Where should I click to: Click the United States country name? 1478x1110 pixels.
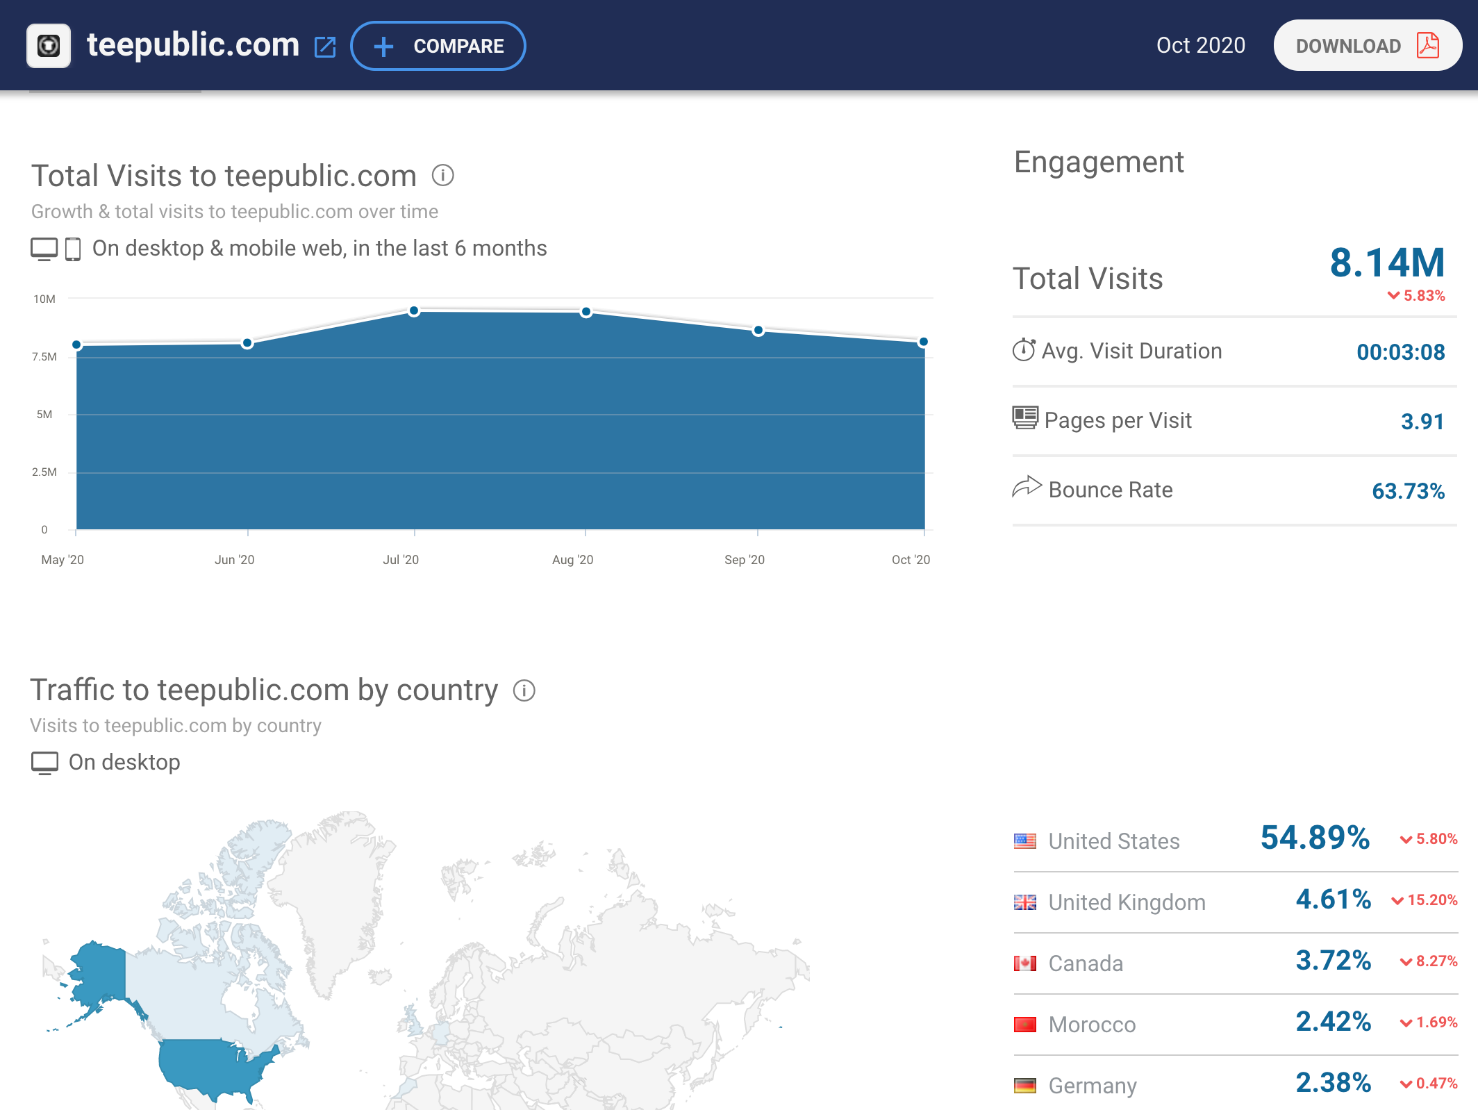click(x=1114, y=841)
